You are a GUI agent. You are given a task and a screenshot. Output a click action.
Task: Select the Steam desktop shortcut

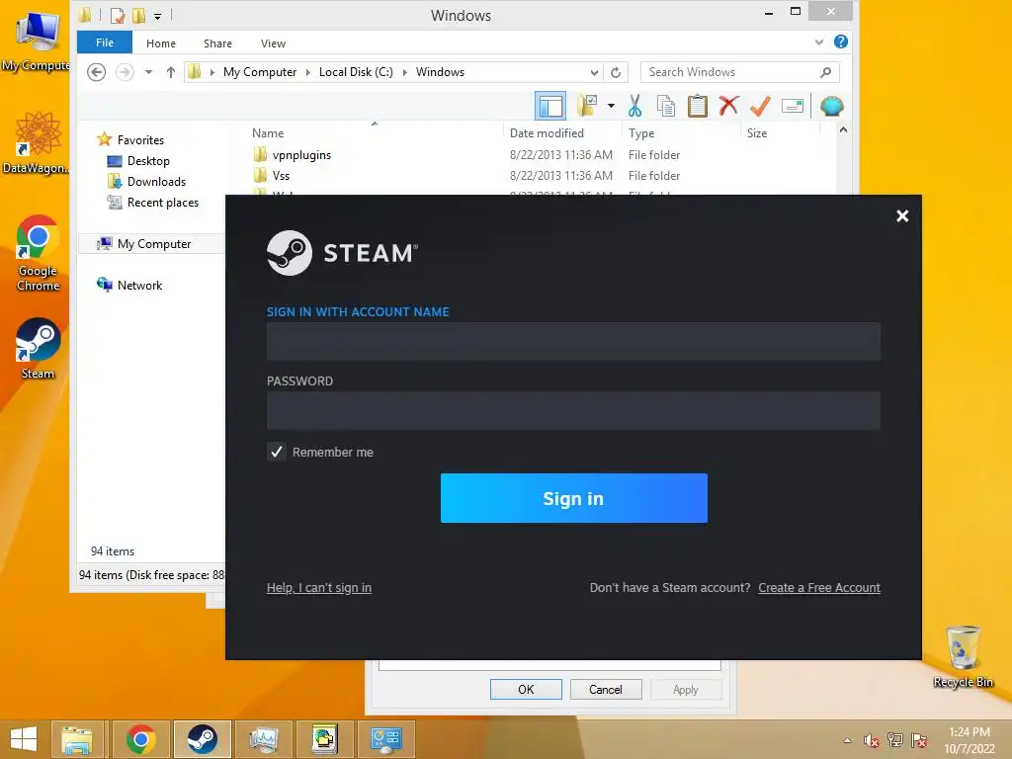click(x=38, y=349)
